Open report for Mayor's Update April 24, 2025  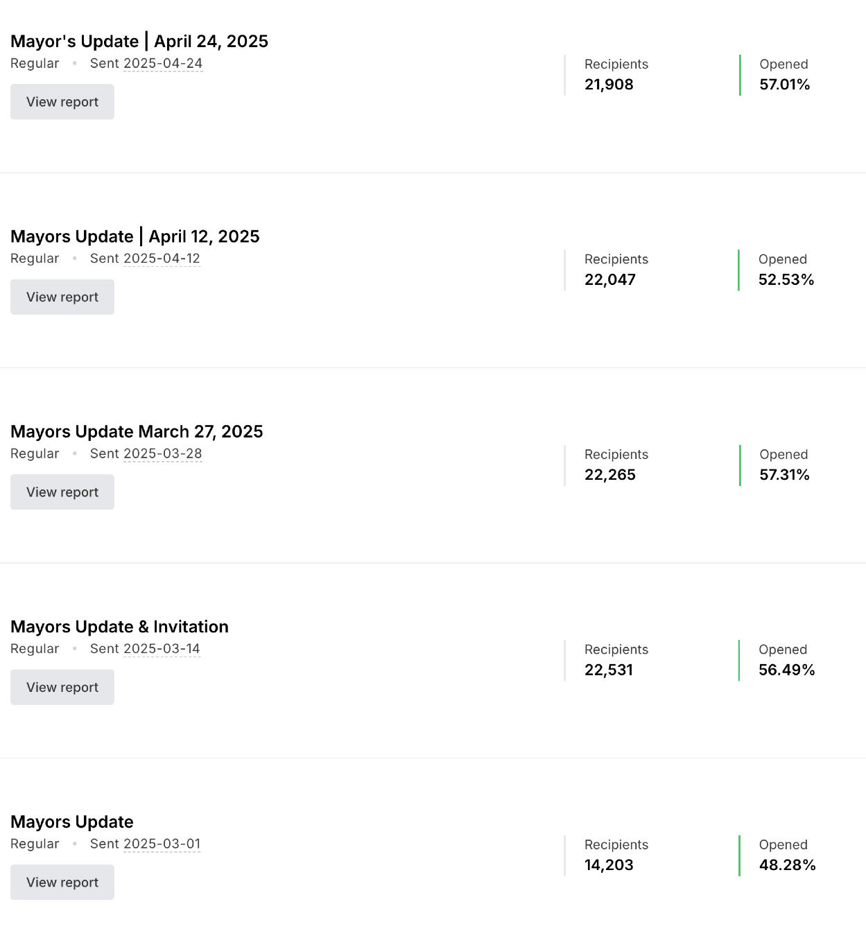point(62,102)
